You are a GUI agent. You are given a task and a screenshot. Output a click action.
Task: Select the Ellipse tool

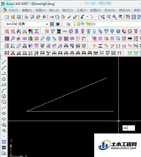[4, 113]
